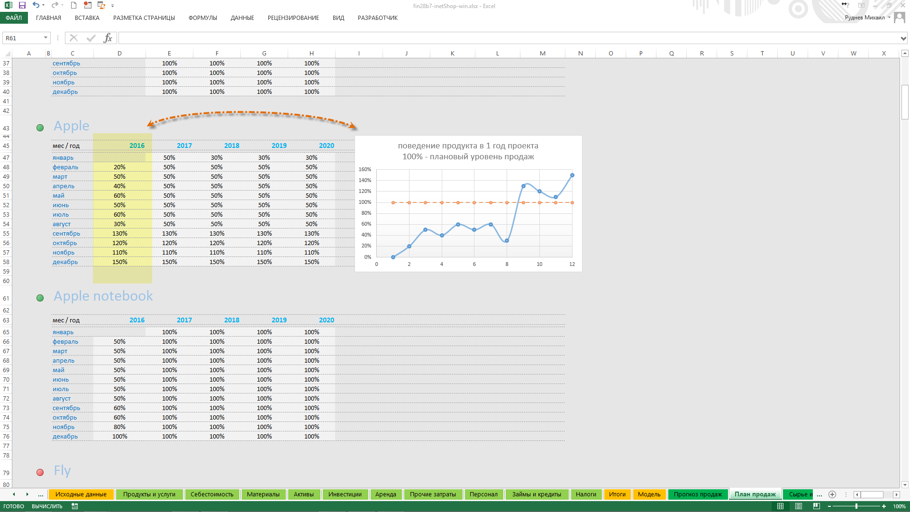Switch to Page Layout view
The height and width of the screenshot is (512, 910).
pos(799,506)
